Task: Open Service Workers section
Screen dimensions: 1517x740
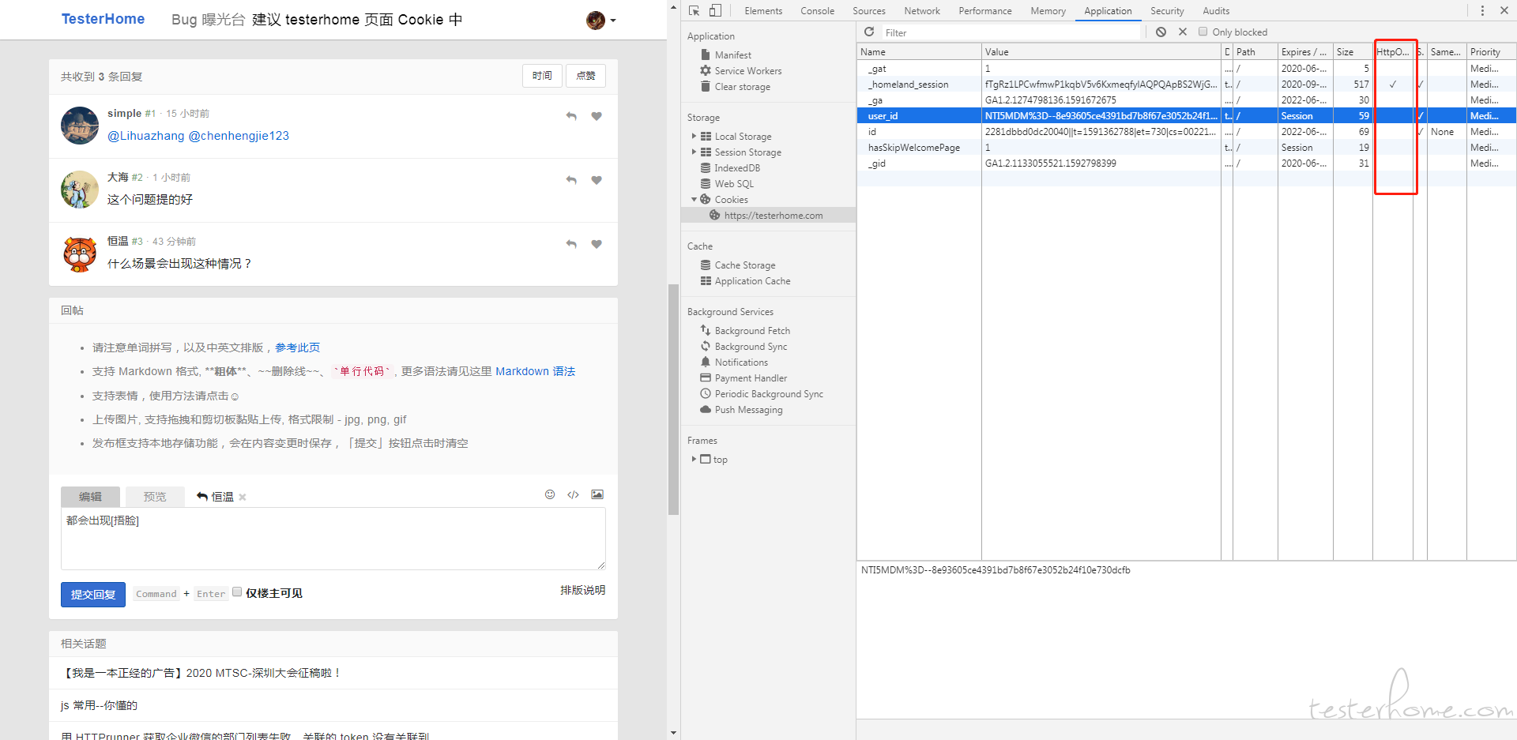Action: 747,70
